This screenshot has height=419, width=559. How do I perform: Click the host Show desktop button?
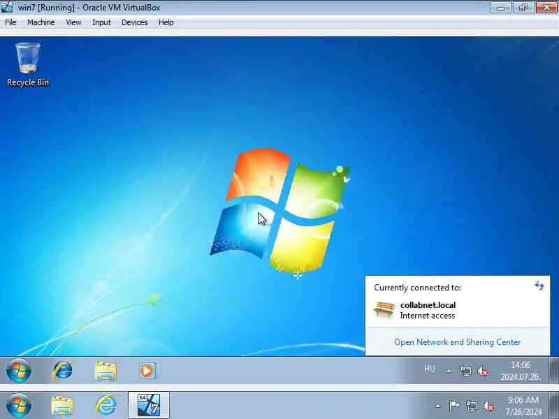554,406
